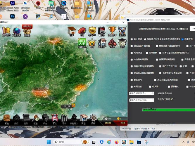Tick the 物品消耗不减反增1000 checkbox

point(157,46)
